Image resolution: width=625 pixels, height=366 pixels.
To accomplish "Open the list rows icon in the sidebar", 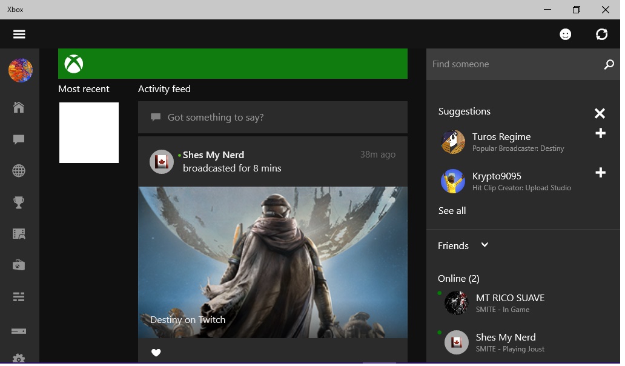I will point(19,297).
